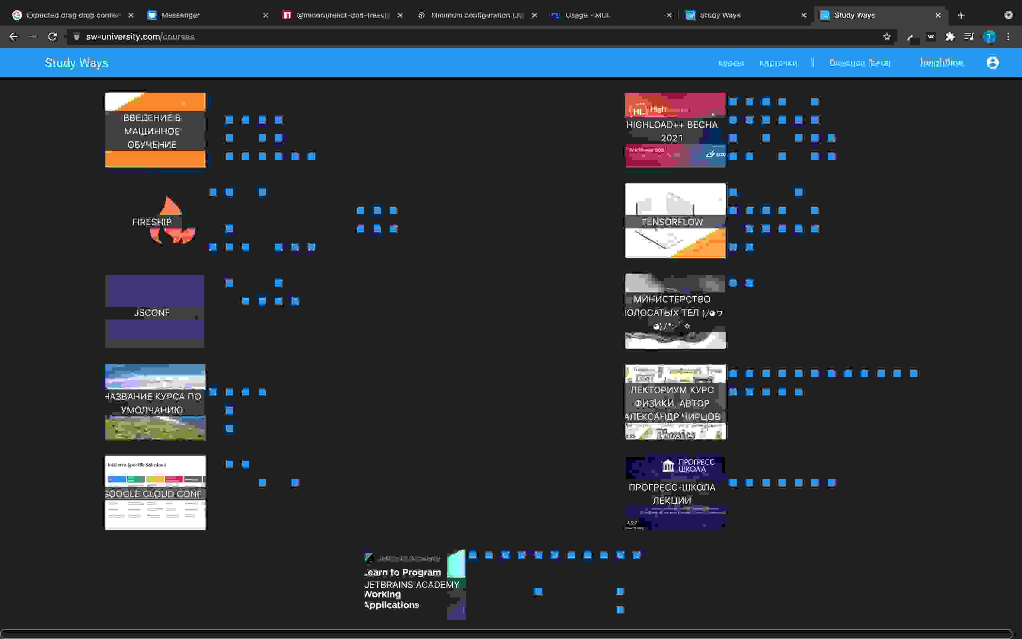Screen dimensions: 1022x639
Task: Click the browser forward arrow
Action: (33, 37)
